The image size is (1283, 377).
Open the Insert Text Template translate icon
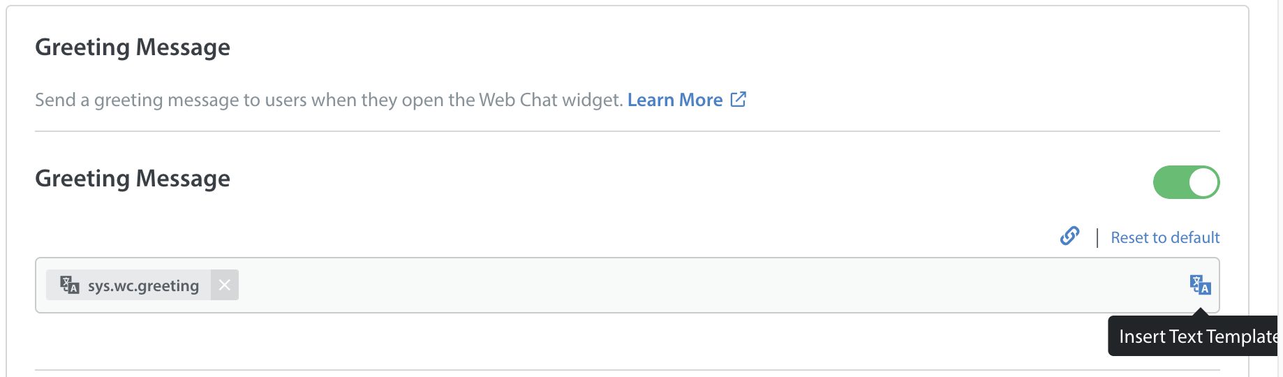(1200, 285)
